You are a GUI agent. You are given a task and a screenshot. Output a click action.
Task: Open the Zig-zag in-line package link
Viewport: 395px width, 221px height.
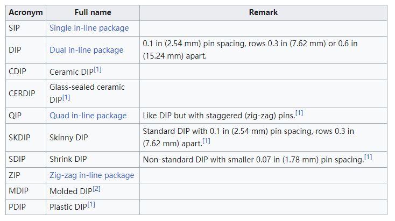coord(91,175)
